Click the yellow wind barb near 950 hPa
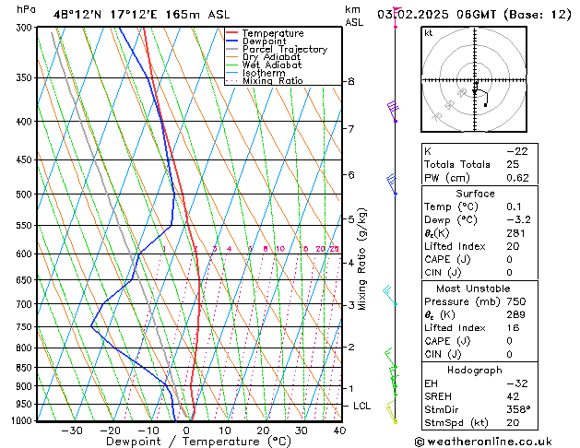 click(x=392, y=411)
